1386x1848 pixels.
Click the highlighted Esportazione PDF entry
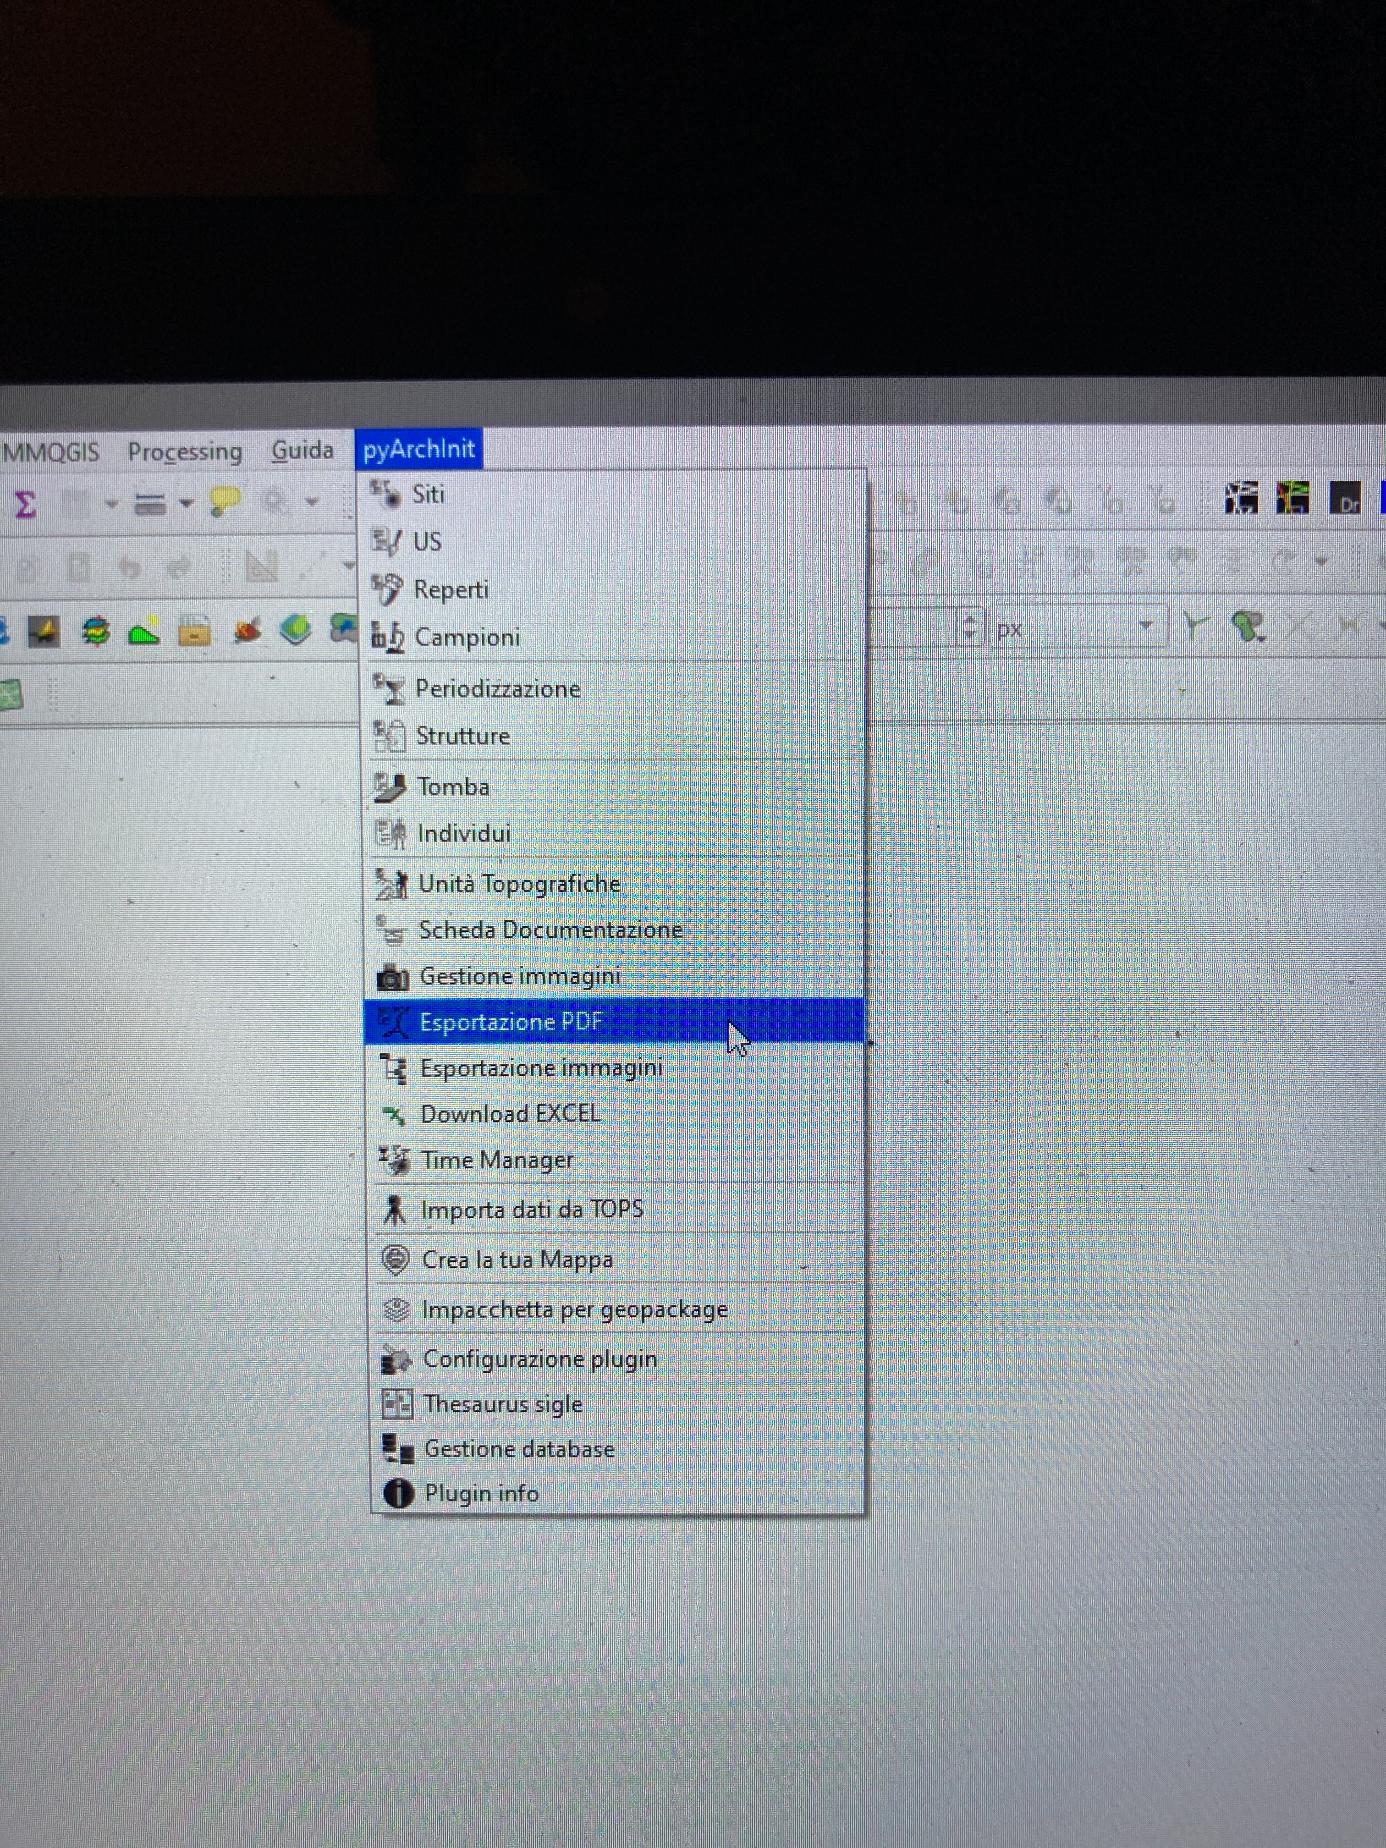tap(614, 1021)
